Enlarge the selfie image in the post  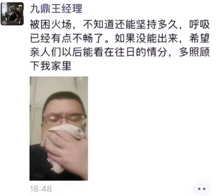coord(59,128)
